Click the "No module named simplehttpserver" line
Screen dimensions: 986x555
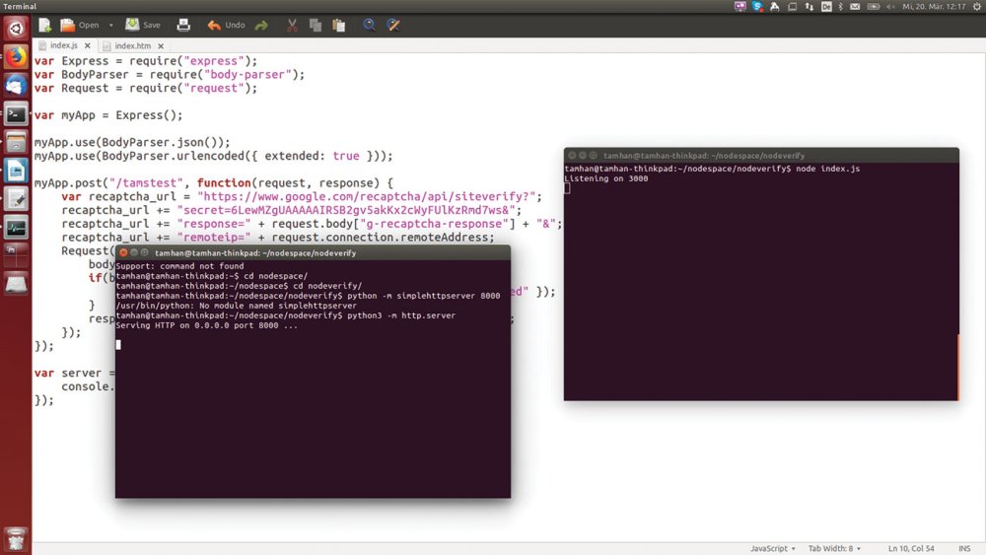pos(236,306)
